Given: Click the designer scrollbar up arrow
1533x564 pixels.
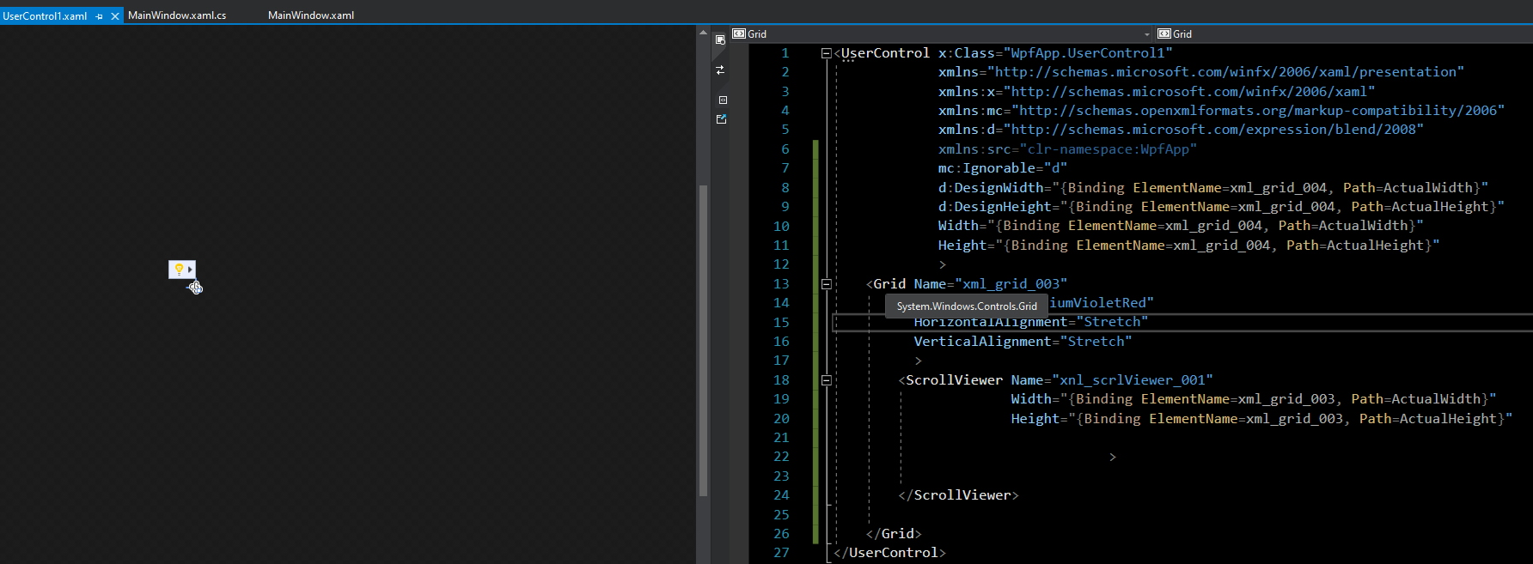Looking at the screenshot, I should 703,33.
